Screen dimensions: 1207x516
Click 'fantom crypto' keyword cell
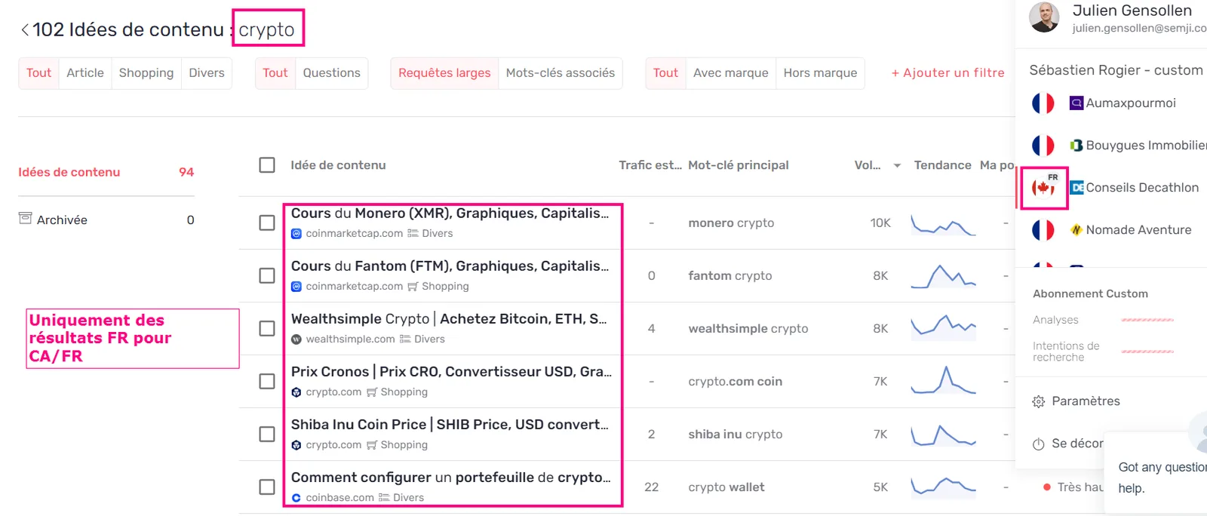(x=730, y=276)
